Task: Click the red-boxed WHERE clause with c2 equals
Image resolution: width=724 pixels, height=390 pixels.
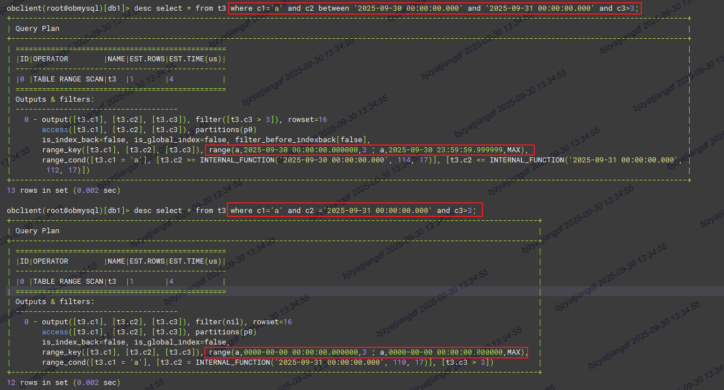Action: 354,211
